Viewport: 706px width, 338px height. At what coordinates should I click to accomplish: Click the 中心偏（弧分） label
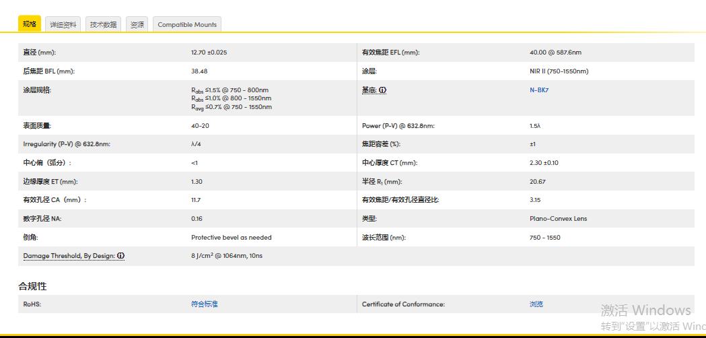47,163
